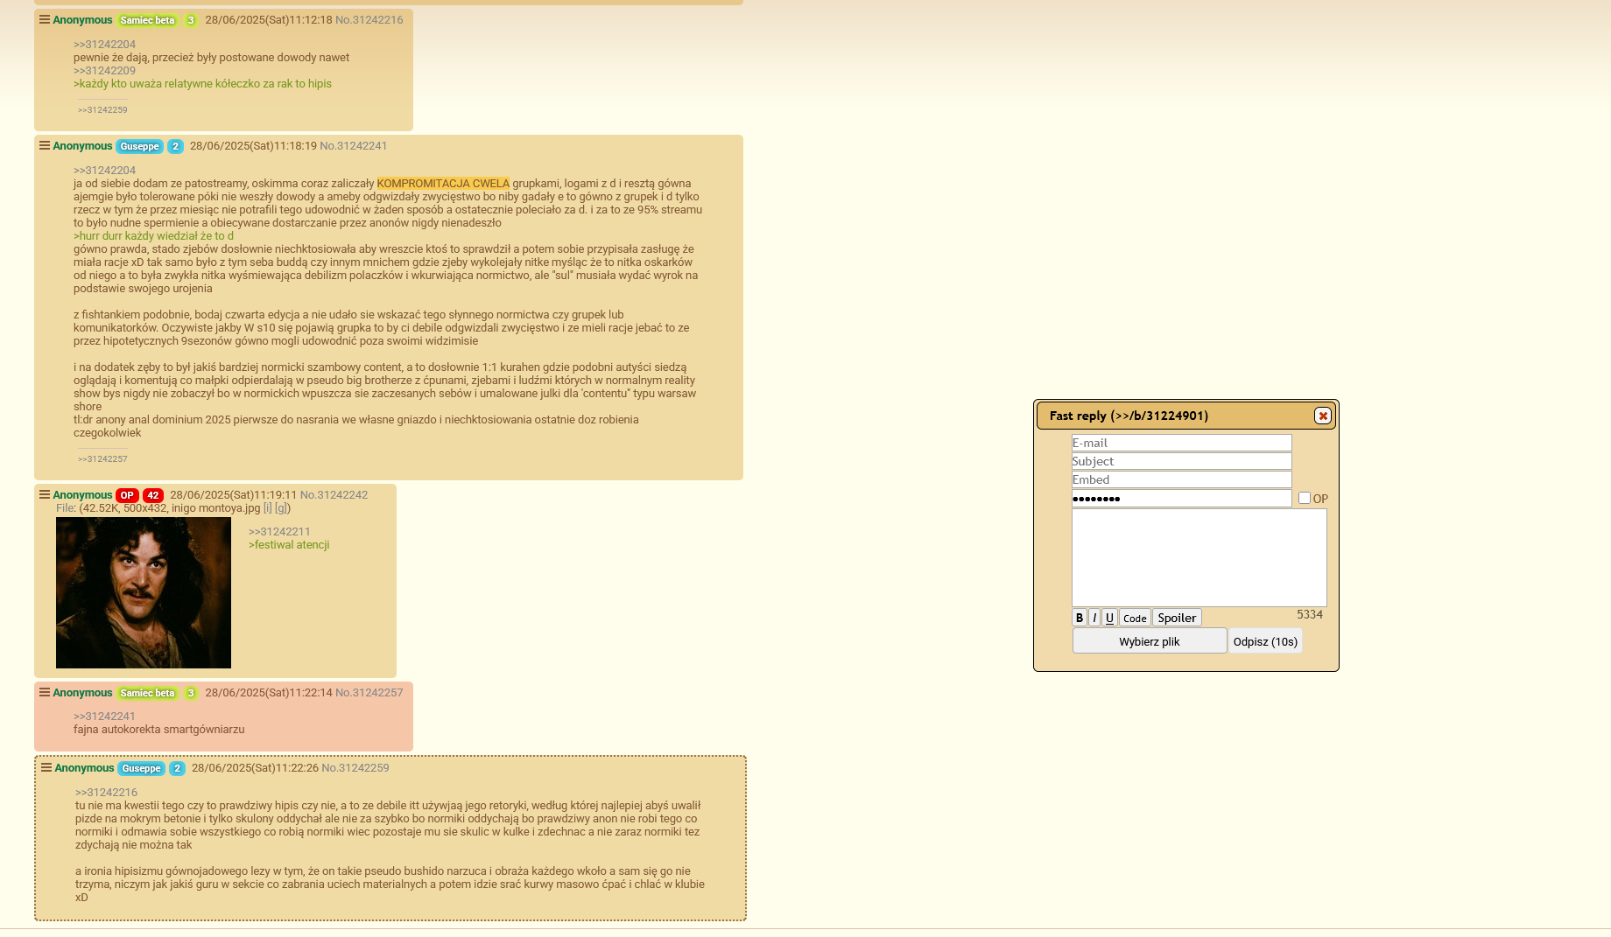
Task: Click the inigo montoya.jpg file name
Action: click(215, 508)
